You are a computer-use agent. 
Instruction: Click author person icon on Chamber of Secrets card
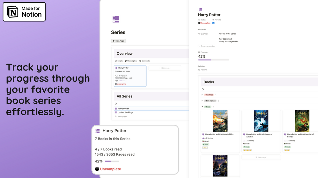coord(285,141)
